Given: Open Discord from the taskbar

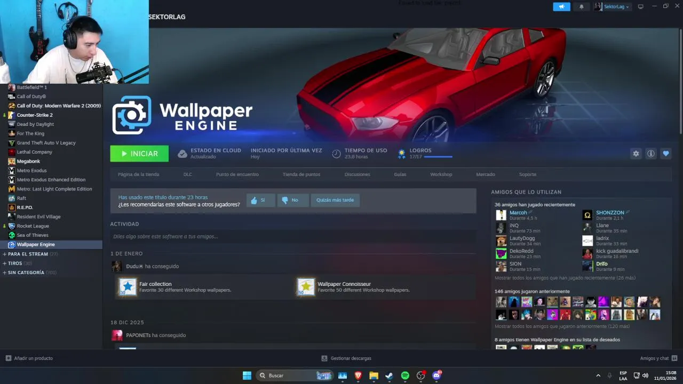Looking at the screenshot, I should point(436,375).
